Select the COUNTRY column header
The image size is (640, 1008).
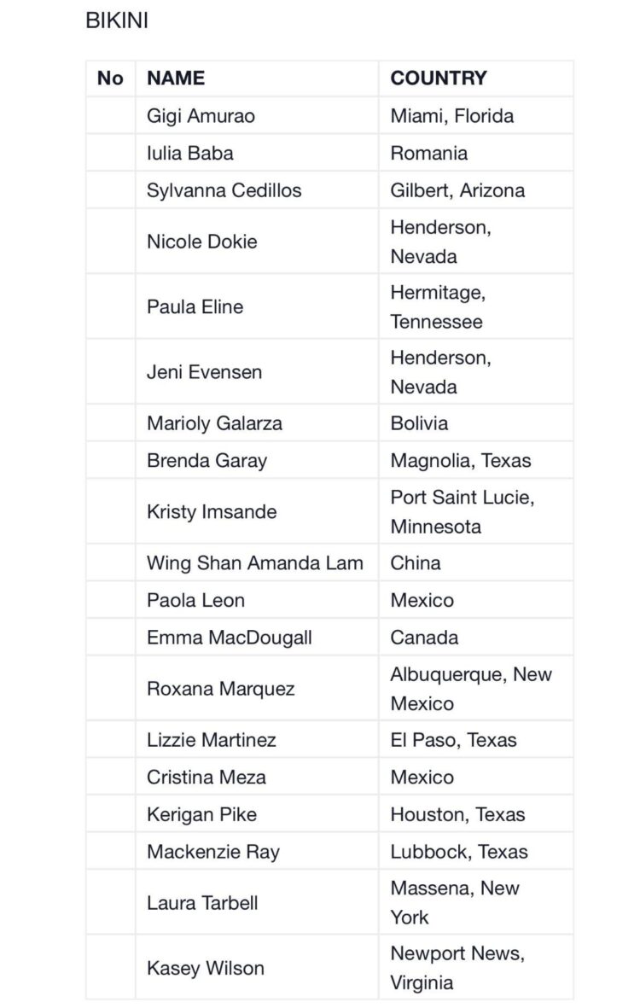(439, 79)
